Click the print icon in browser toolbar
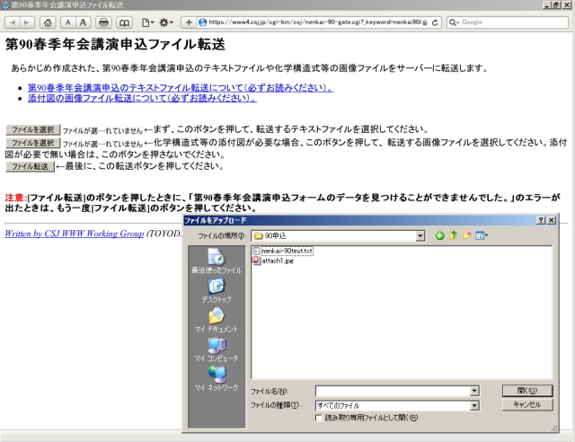Screen dimensions: 575x442 coord(103,22)
